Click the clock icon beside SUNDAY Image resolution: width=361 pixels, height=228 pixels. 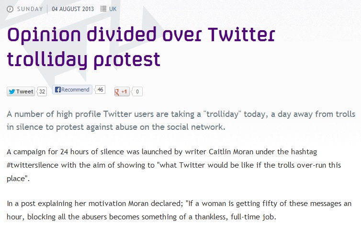10,9
